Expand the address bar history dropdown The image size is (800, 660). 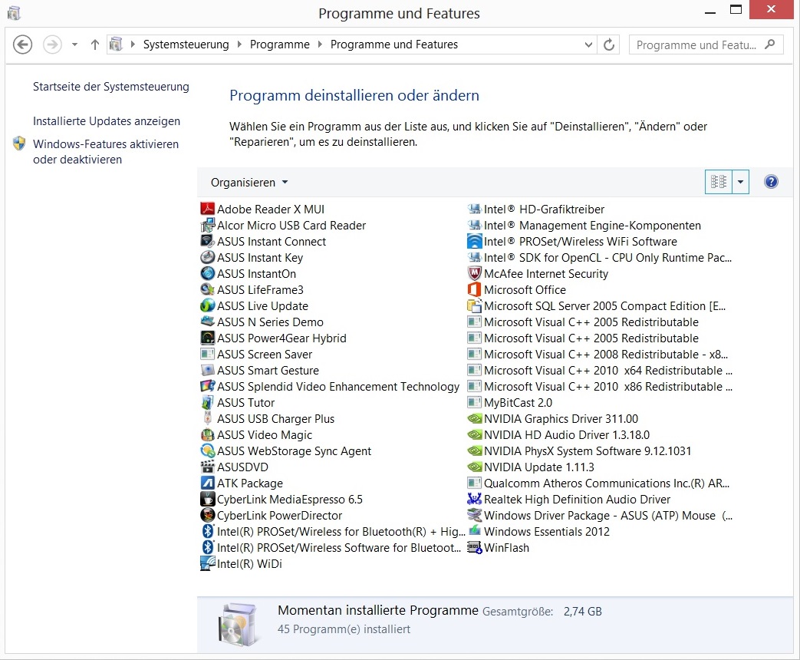point(588,45)
